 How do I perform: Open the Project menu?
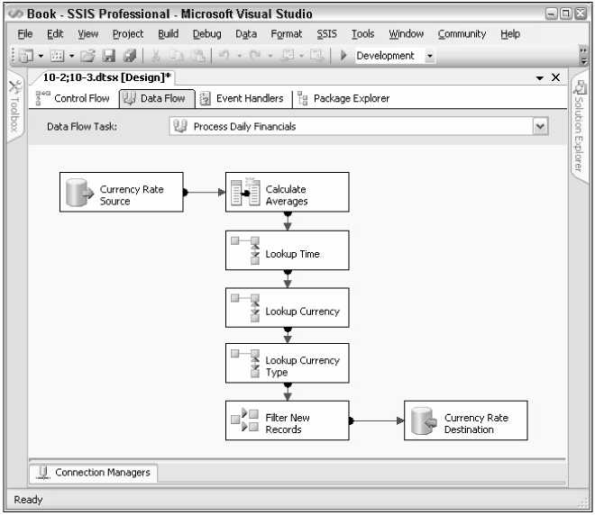(x=128, y=34)
